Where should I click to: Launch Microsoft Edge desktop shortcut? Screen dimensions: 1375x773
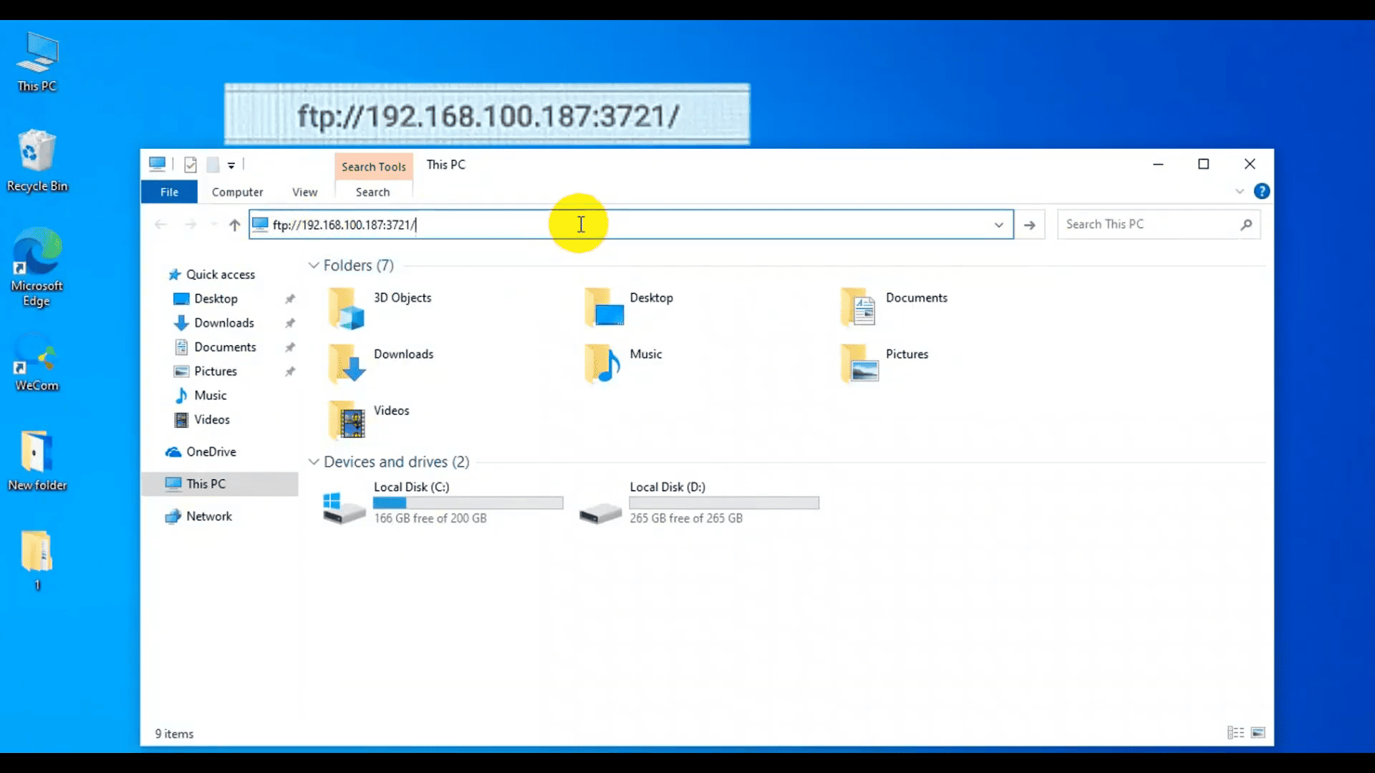coord(37,267)
